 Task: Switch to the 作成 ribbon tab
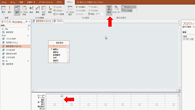point(21,2)
